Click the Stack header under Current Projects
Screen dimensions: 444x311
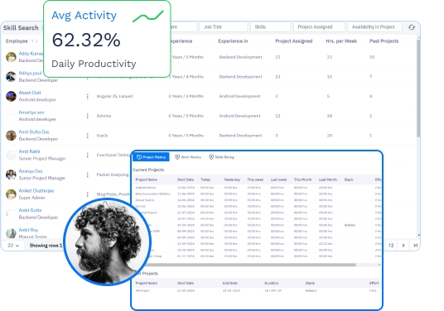click(349, 179)
